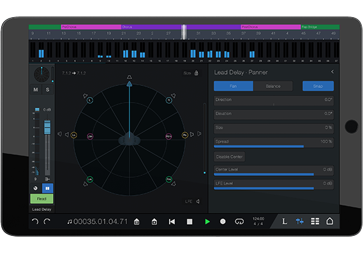363x253 pixels.
Task: Open the start page home icon
Action: pos(330,221)
